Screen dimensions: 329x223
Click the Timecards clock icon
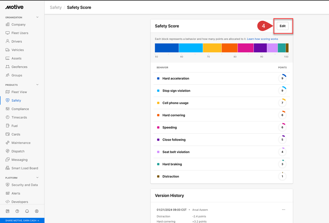pos(7,117)
